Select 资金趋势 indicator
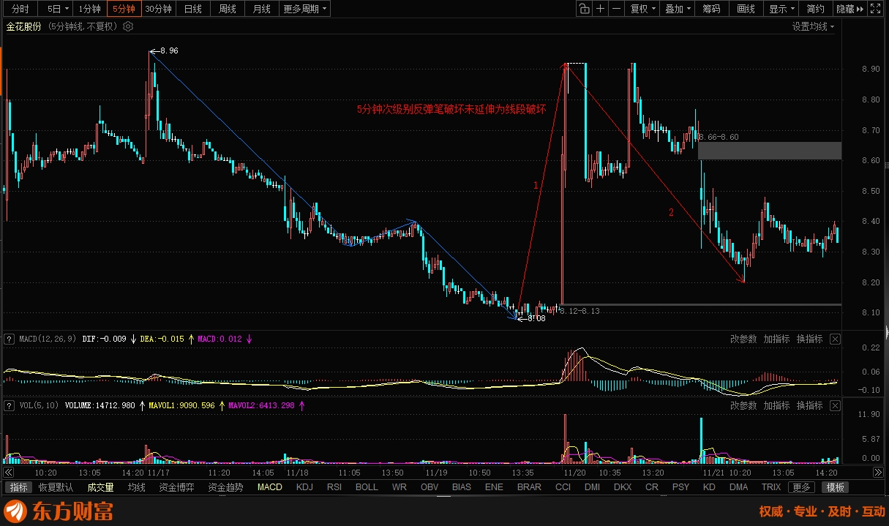 pos(225,487)
